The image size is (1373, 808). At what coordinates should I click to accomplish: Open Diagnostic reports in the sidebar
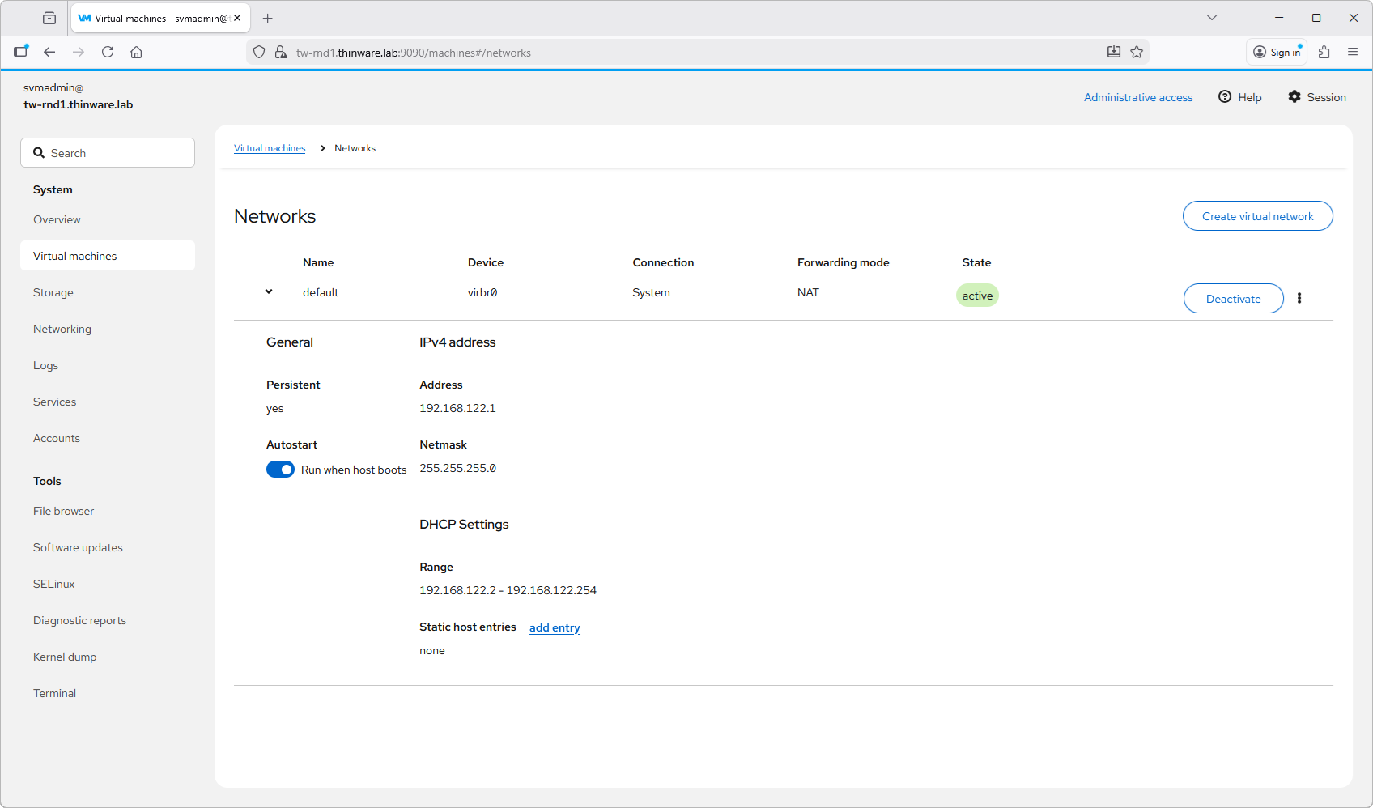coord(108,620)
